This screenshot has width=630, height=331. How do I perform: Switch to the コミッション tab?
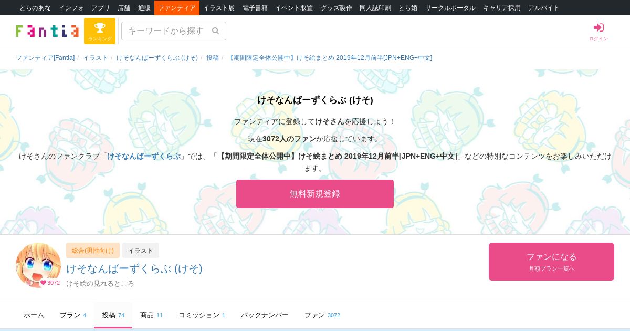pyautogui.click(x=202, y=315)
